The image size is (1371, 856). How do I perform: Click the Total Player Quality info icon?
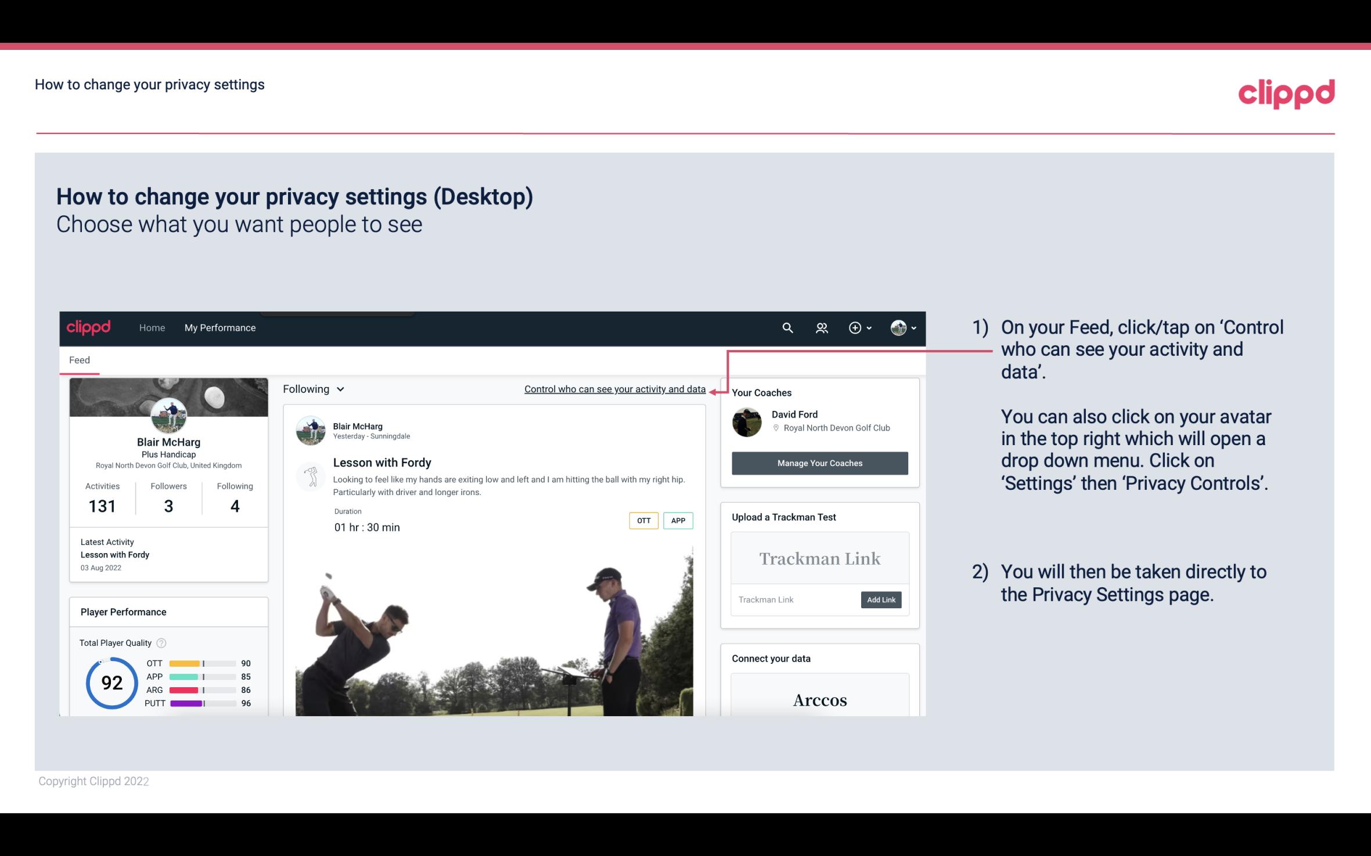(x=161, y=642)
